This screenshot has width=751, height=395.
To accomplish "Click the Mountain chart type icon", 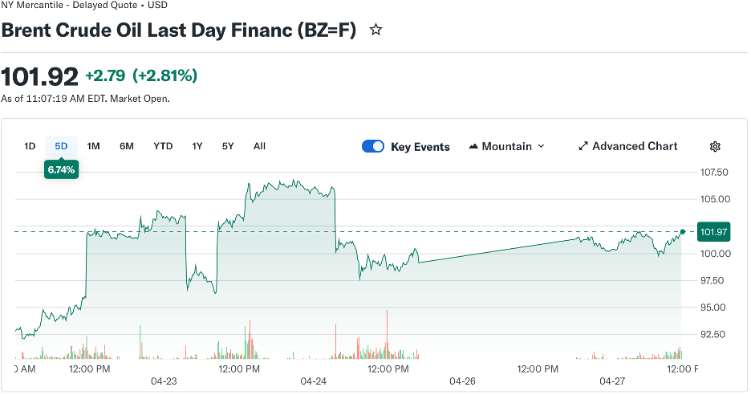I will point(473,146).
